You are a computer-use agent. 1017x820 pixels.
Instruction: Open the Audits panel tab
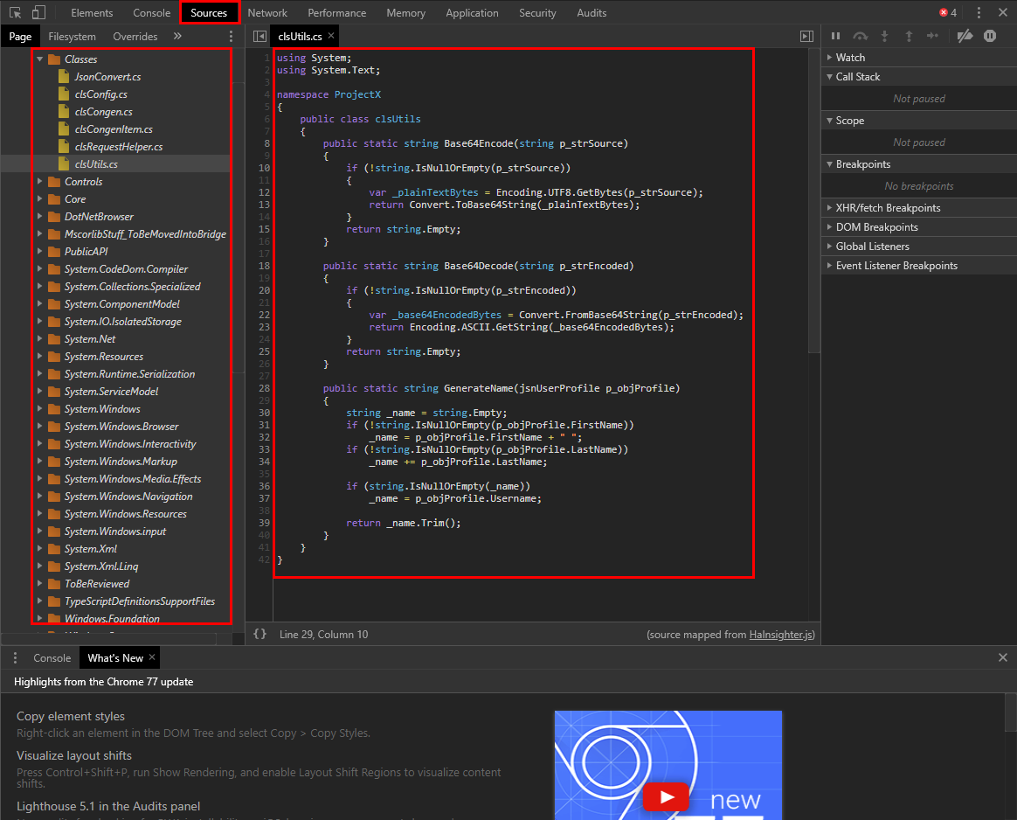coord(592,12)
